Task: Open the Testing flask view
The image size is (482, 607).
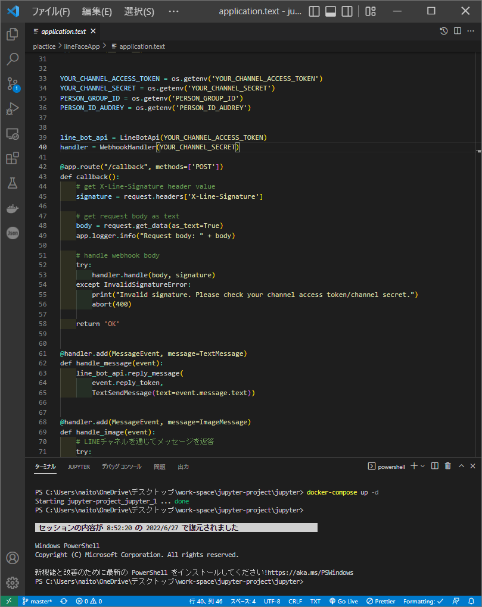Action: 13,183
